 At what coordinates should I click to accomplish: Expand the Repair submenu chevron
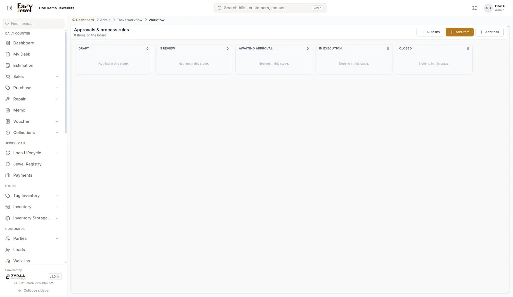tap(57, 99)
